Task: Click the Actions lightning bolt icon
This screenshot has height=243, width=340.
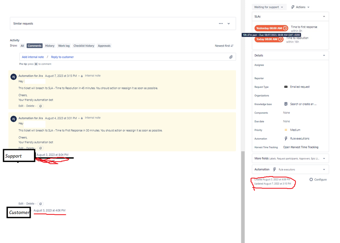Action: coord(293,7)
